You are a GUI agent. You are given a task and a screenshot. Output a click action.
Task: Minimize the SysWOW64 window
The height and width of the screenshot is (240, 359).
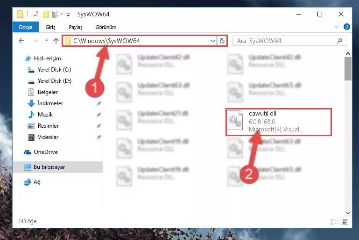299,14
